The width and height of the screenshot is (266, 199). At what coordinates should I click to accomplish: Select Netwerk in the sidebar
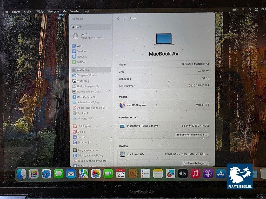79,56
